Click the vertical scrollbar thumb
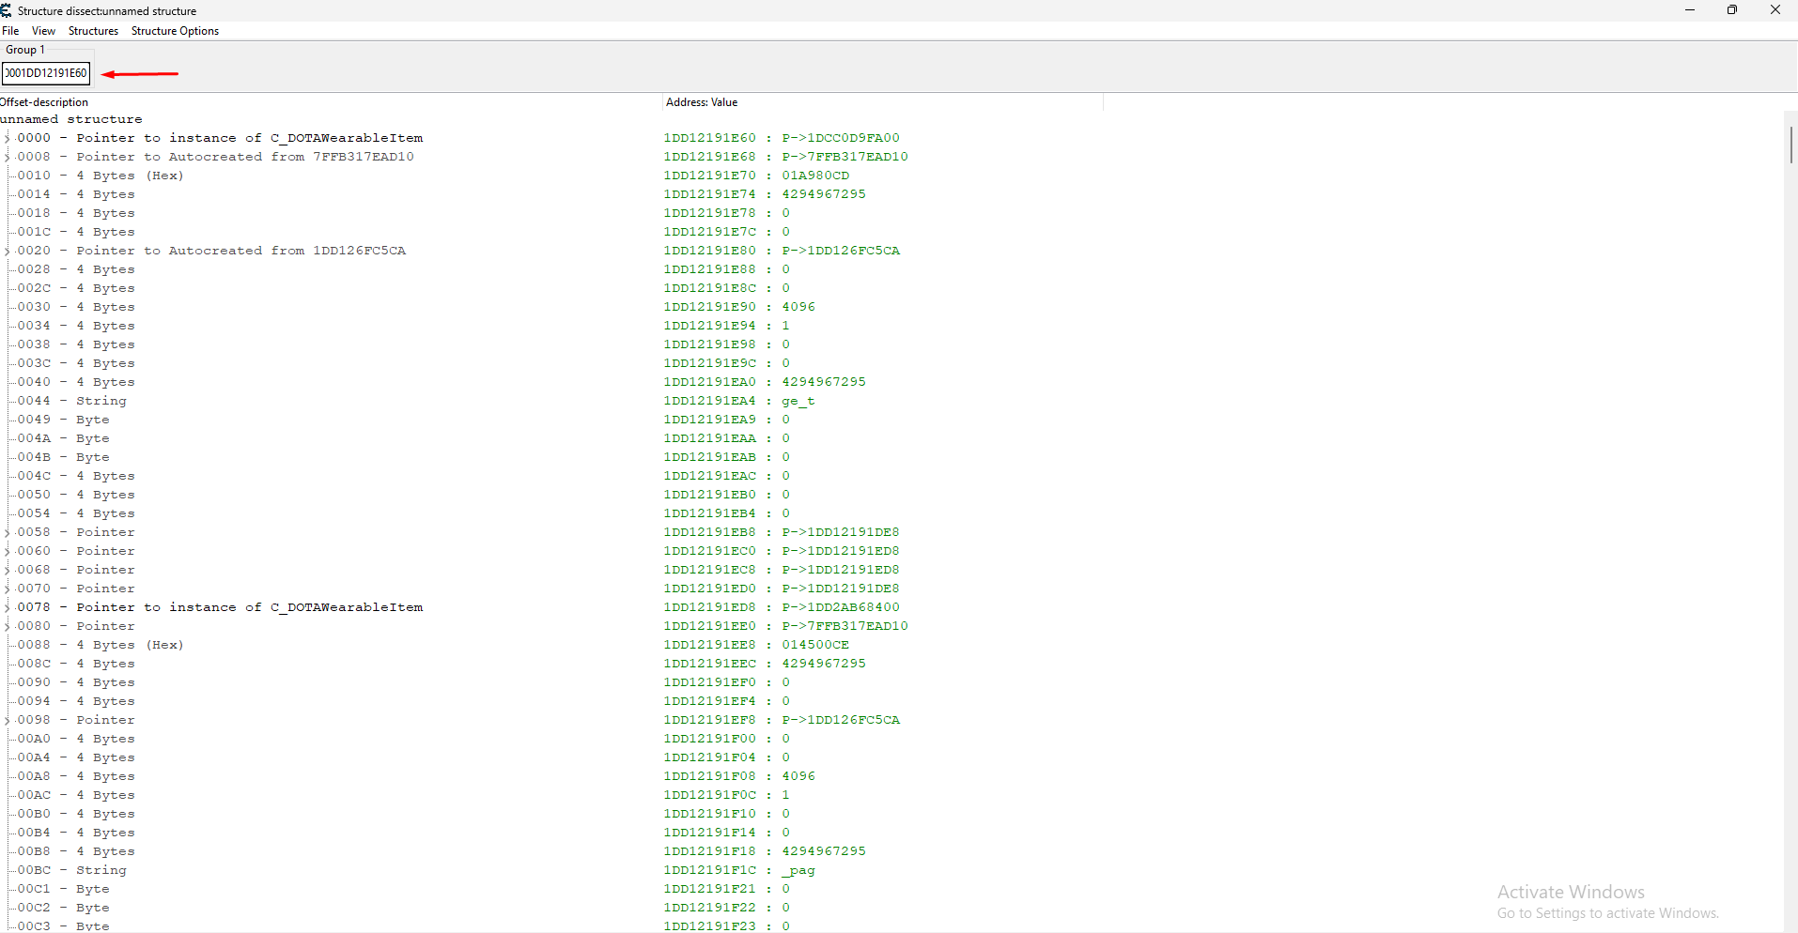 click(1790, 145)
